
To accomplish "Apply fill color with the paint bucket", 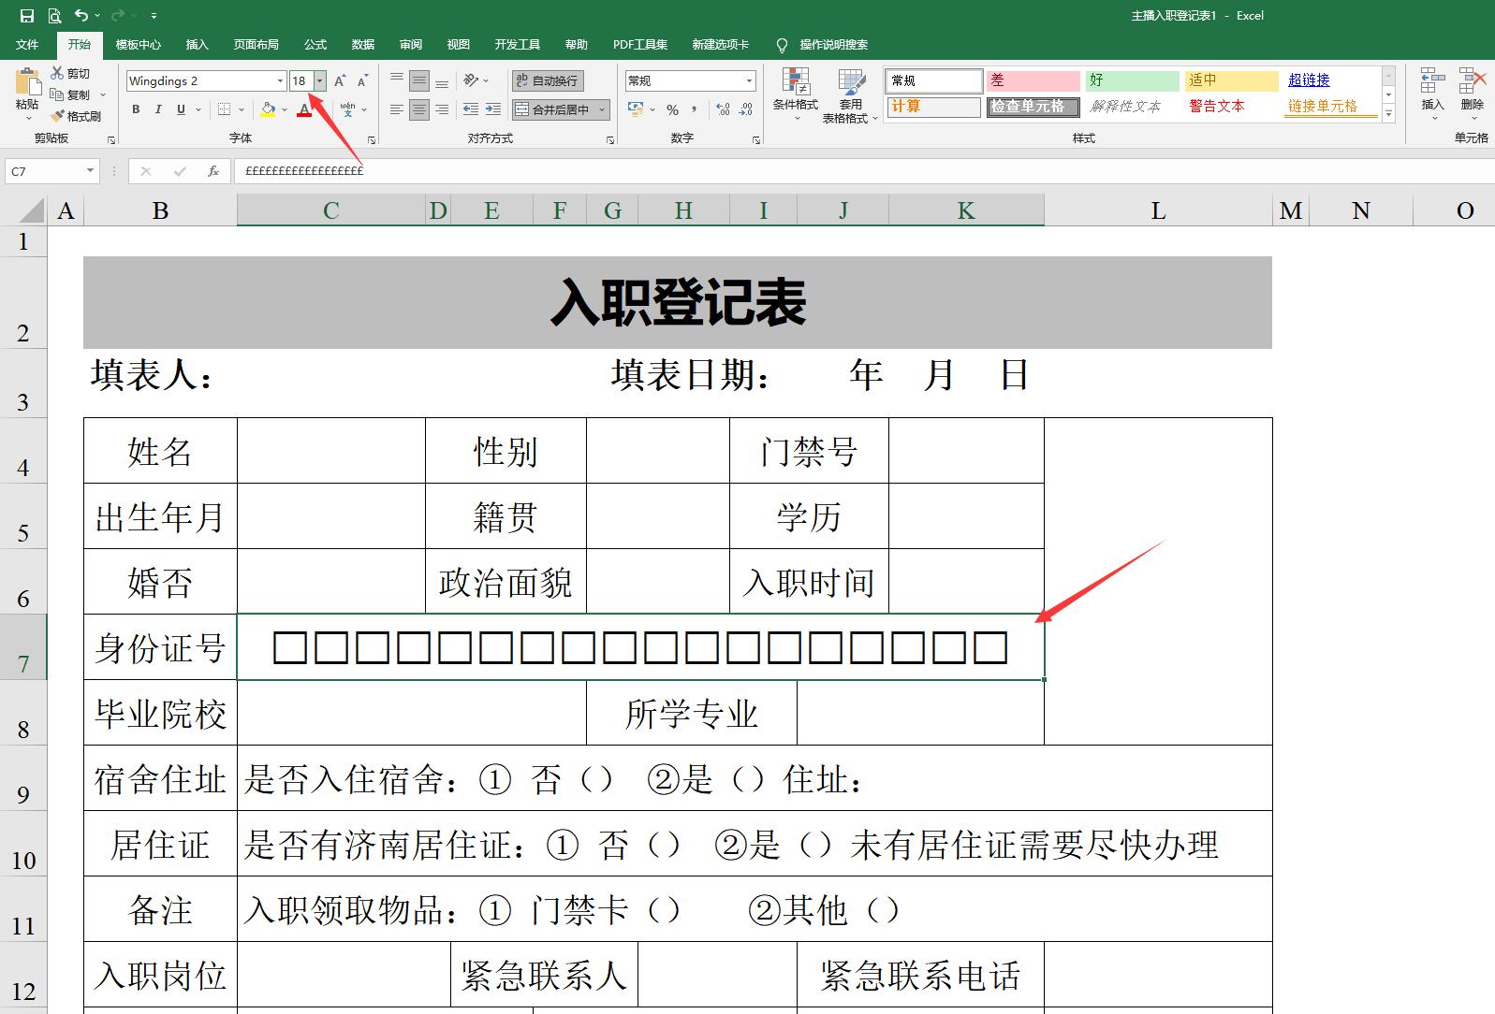I will pyautogui.click(x=269, y=109).
